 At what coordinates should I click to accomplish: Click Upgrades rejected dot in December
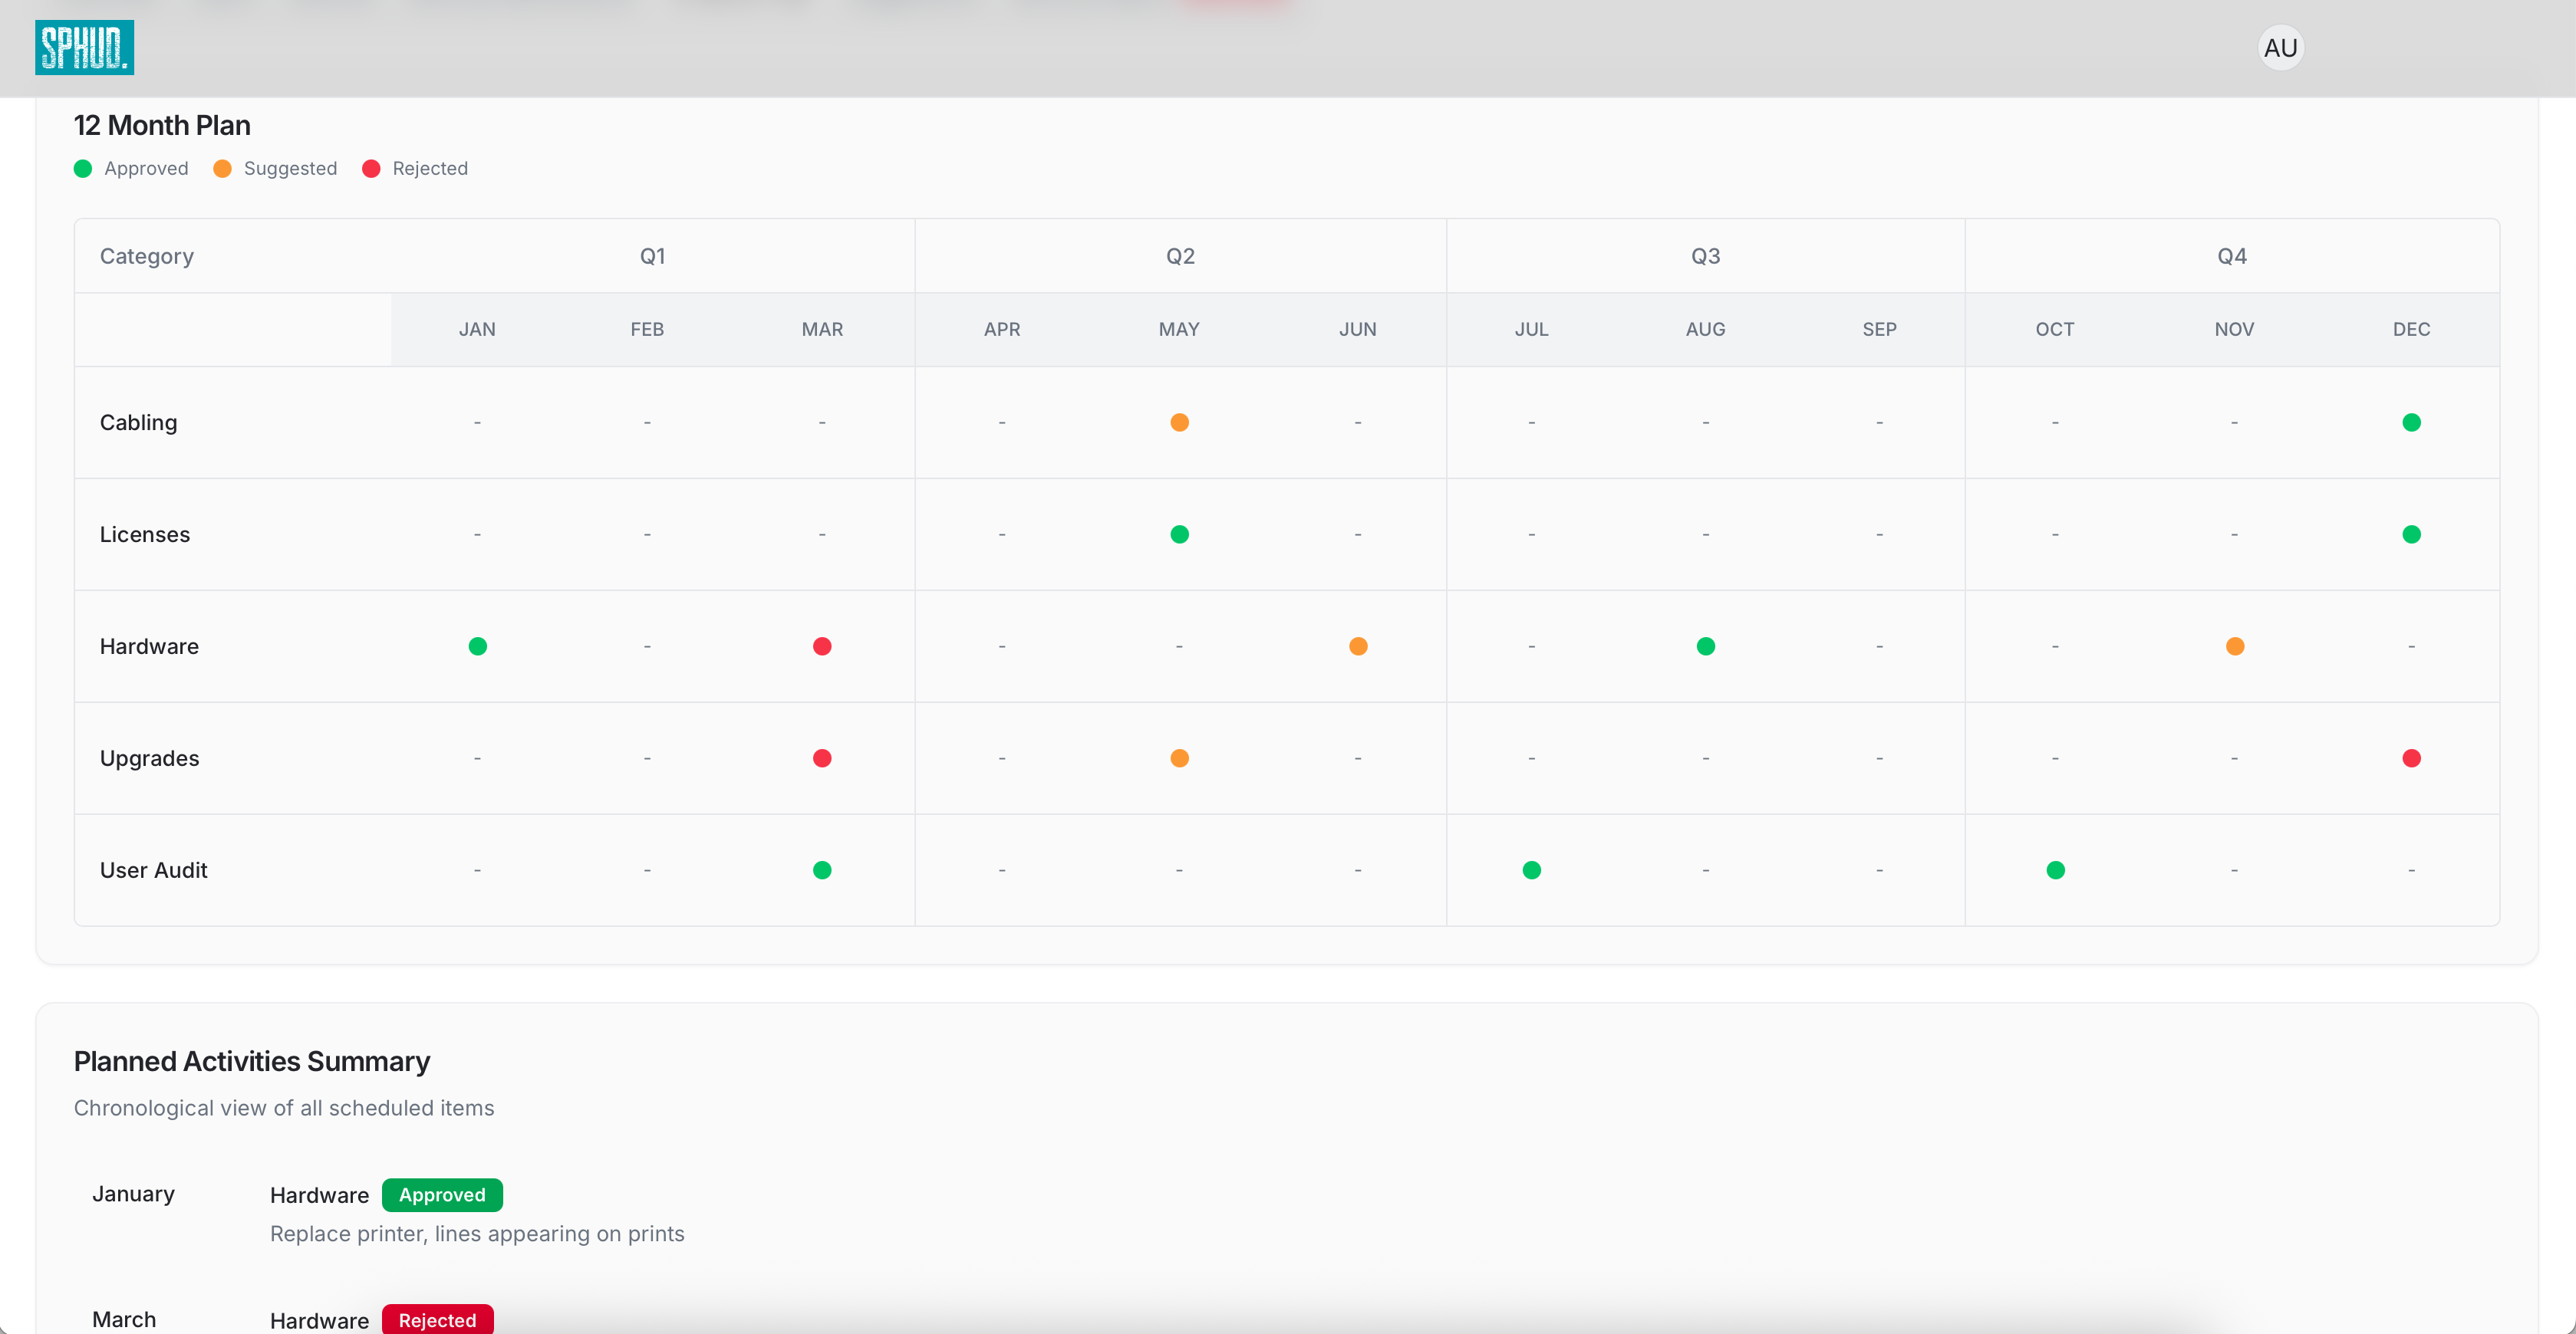point(2411,758)
